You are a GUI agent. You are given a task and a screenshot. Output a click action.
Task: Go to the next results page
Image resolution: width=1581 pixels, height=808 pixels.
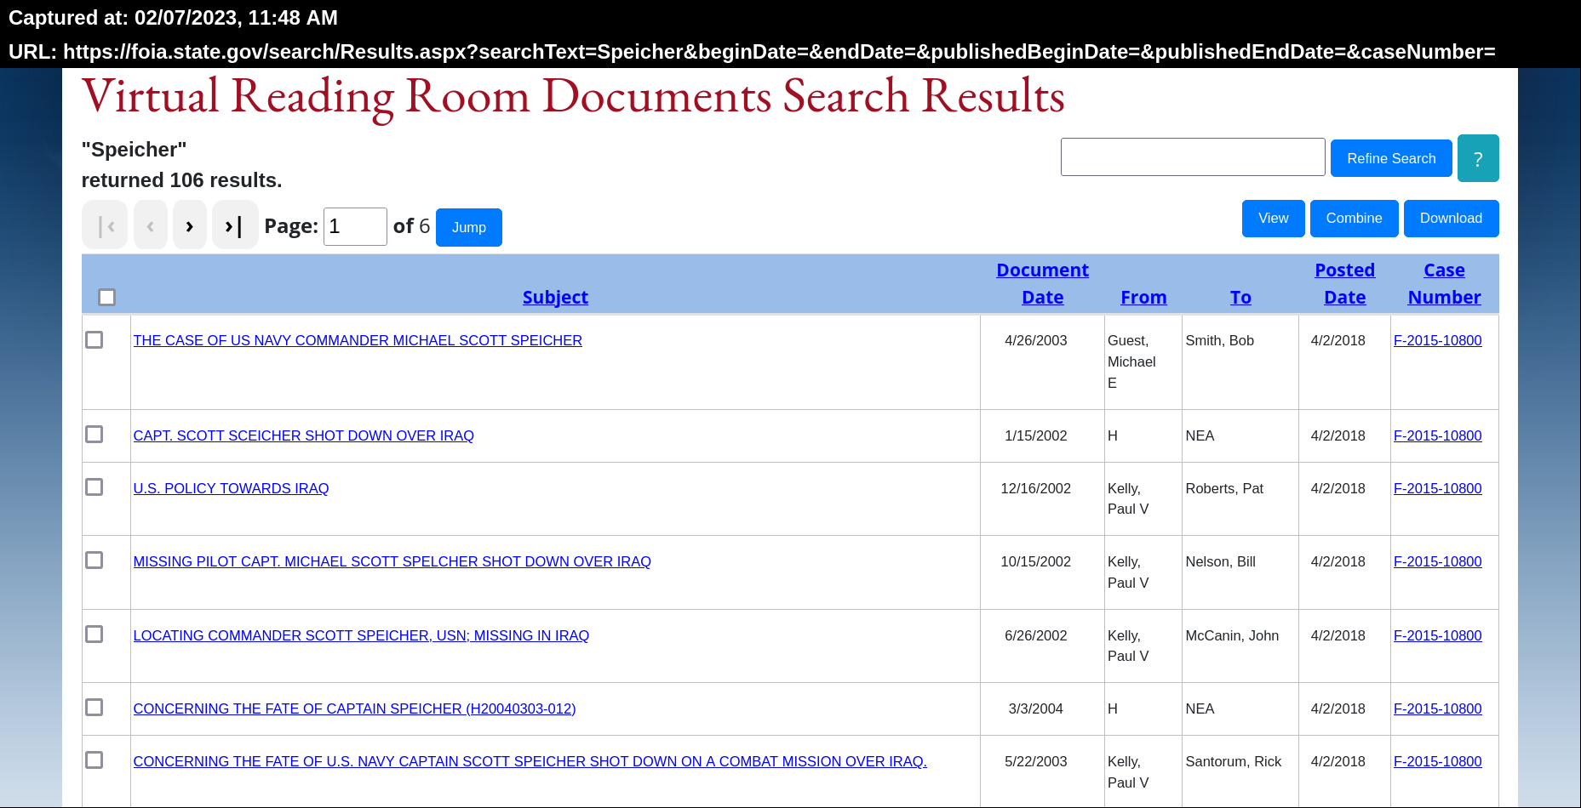pos(190,225)
